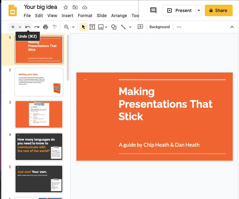Click the move to folder icon
The height and width of the screenshot is (199, 239).
coord(75,7)
